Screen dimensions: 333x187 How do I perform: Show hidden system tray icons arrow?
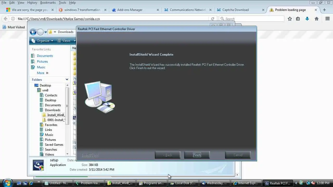[x=296, y=183]
